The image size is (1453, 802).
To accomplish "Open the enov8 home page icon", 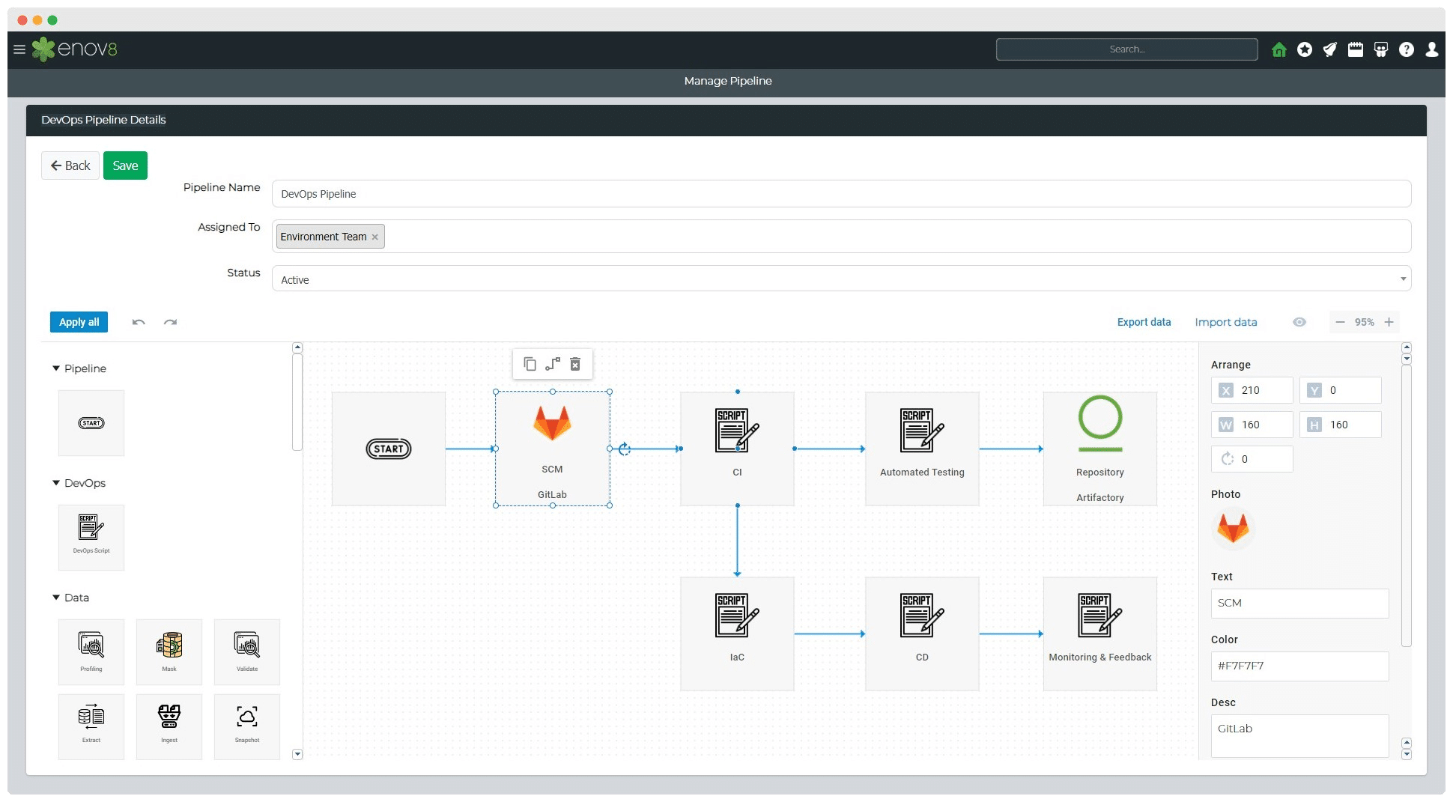I will (1280, 49).
